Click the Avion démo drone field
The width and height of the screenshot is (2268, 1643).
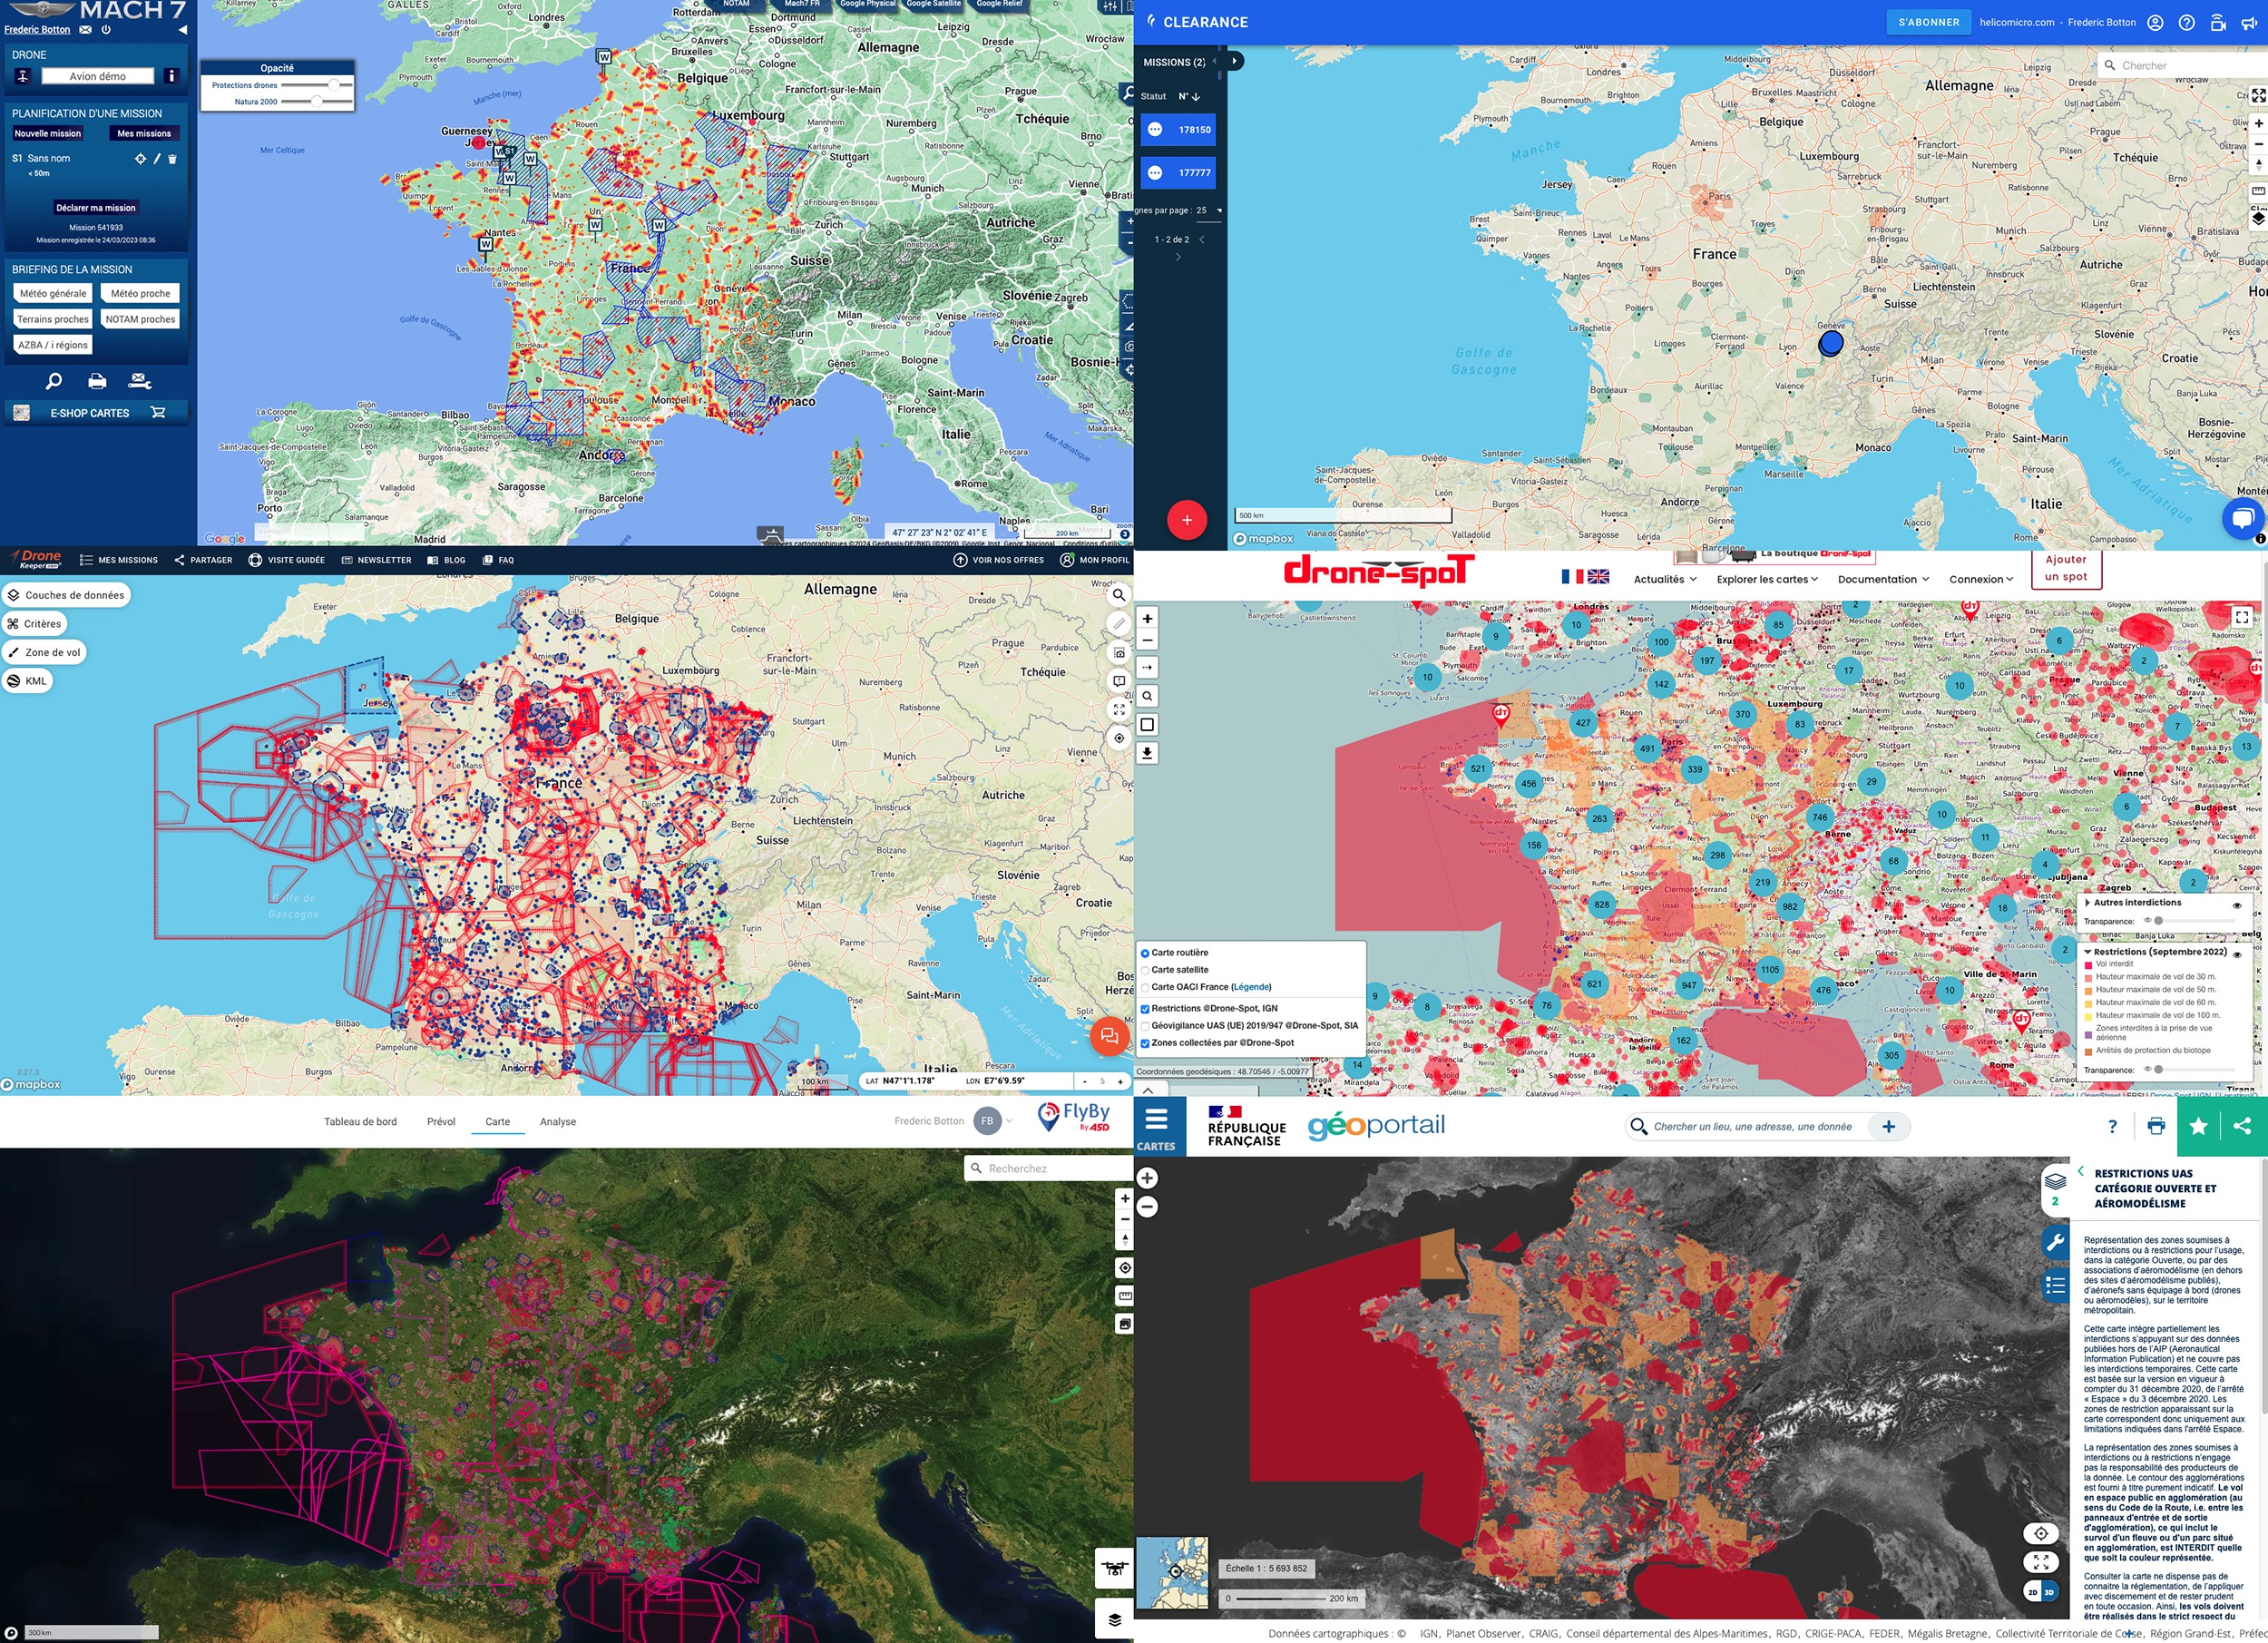[97, 76]
